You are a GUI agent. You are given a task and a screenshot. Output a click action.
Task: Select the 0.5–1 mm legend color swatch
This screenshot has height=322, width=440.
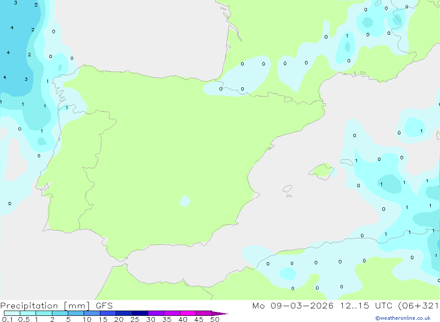[x=28, y=313]
